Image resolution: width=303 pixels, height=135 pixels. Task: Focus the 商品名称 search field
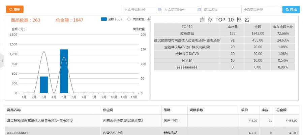pyautogui.click(x=222, y=10)
